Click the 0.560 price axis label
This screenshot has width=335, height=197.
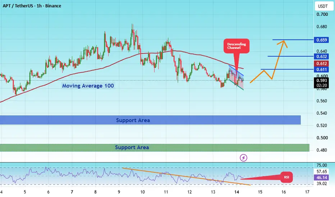coord(322,101)
